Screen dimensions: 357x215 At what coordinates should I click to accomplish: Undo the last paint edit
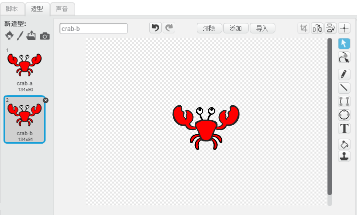pyautogui.click(x=156, y=28)
